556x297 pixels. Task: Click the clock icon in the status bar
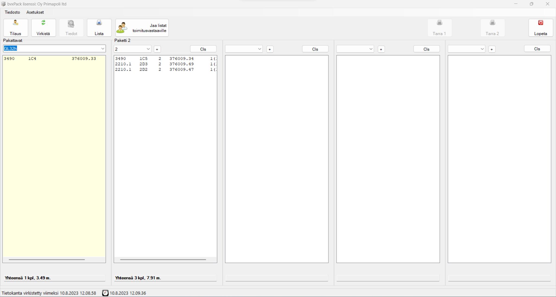105,293
